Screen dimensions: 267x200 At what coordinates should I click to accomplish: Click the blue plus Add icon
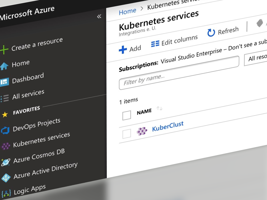tap(123, 50)
